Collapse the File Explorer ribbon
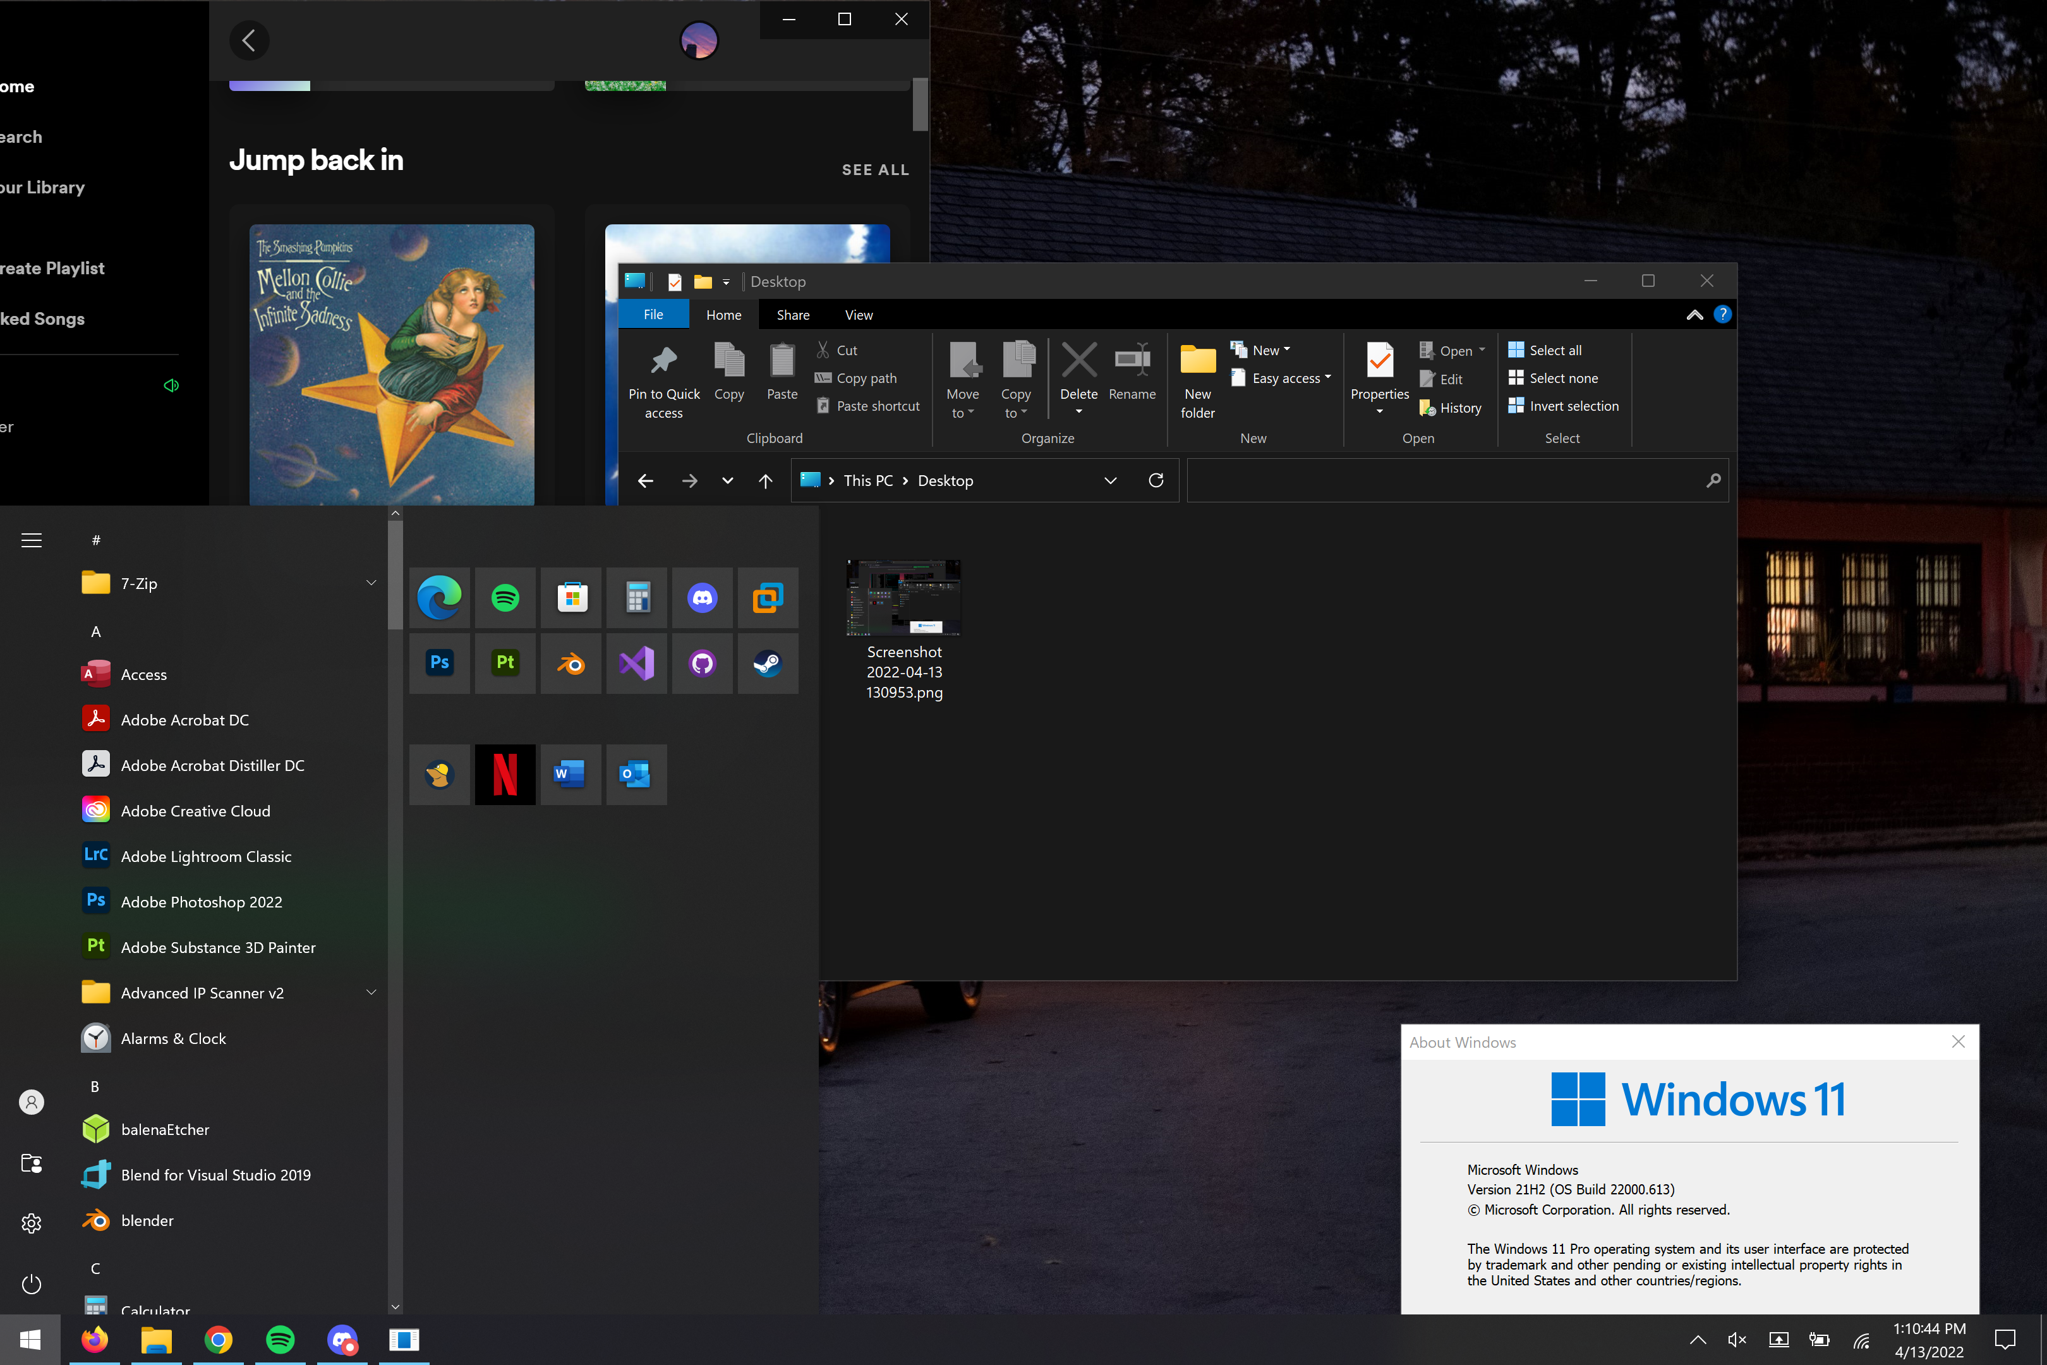 tap(1694, 315)
